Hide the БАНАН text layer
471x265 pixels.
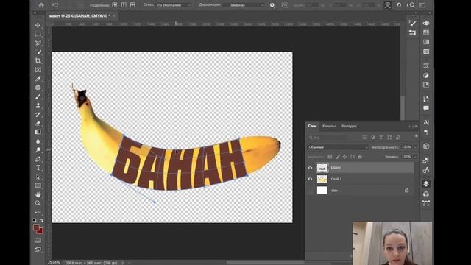click(x=310, y=168)
